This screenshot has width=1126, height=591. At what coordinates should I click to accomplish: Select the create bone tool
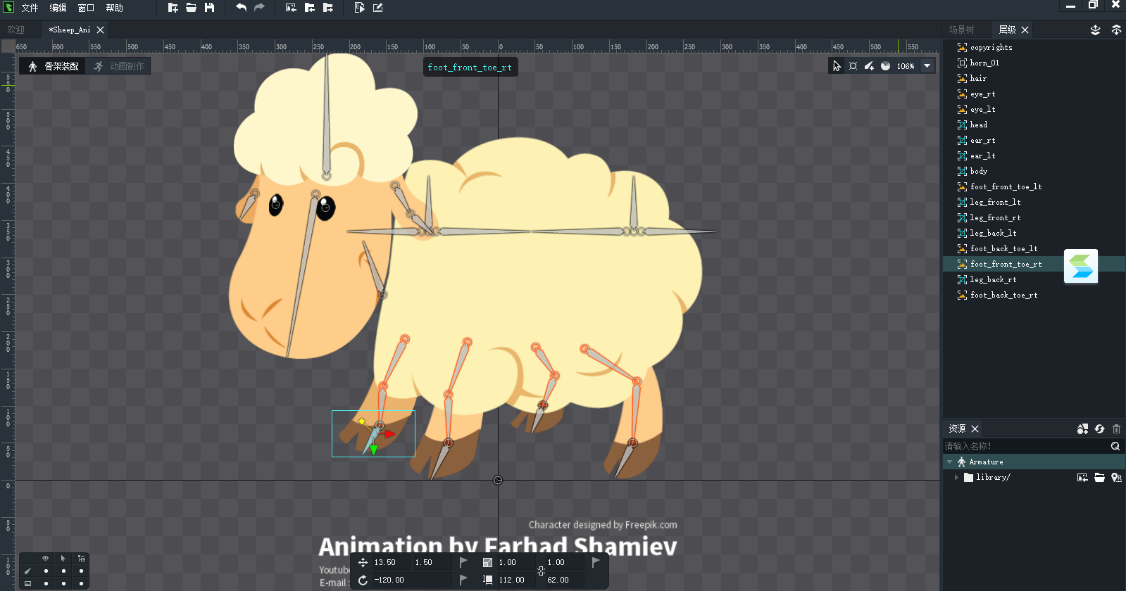point(869,66)
